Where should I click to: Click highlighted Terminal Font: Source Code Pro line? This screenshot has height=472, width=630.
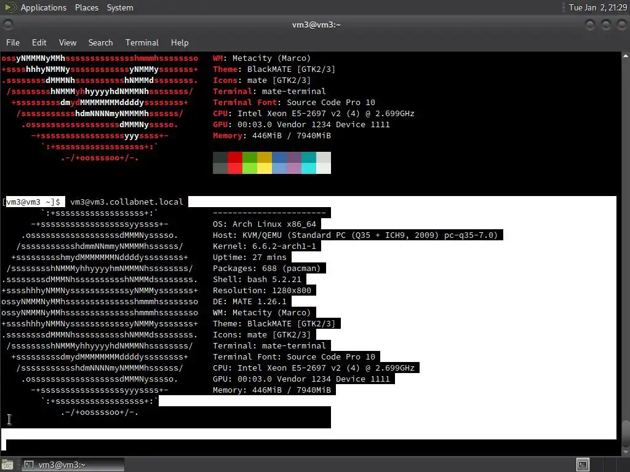tap(293, 357)
